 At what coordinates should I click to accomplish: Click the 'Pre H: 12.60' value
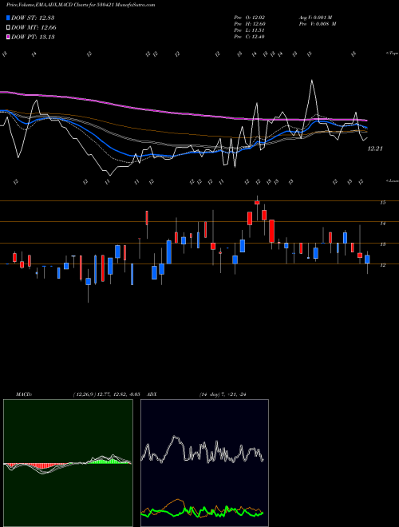pyautogui.click(x=251, y=24)
